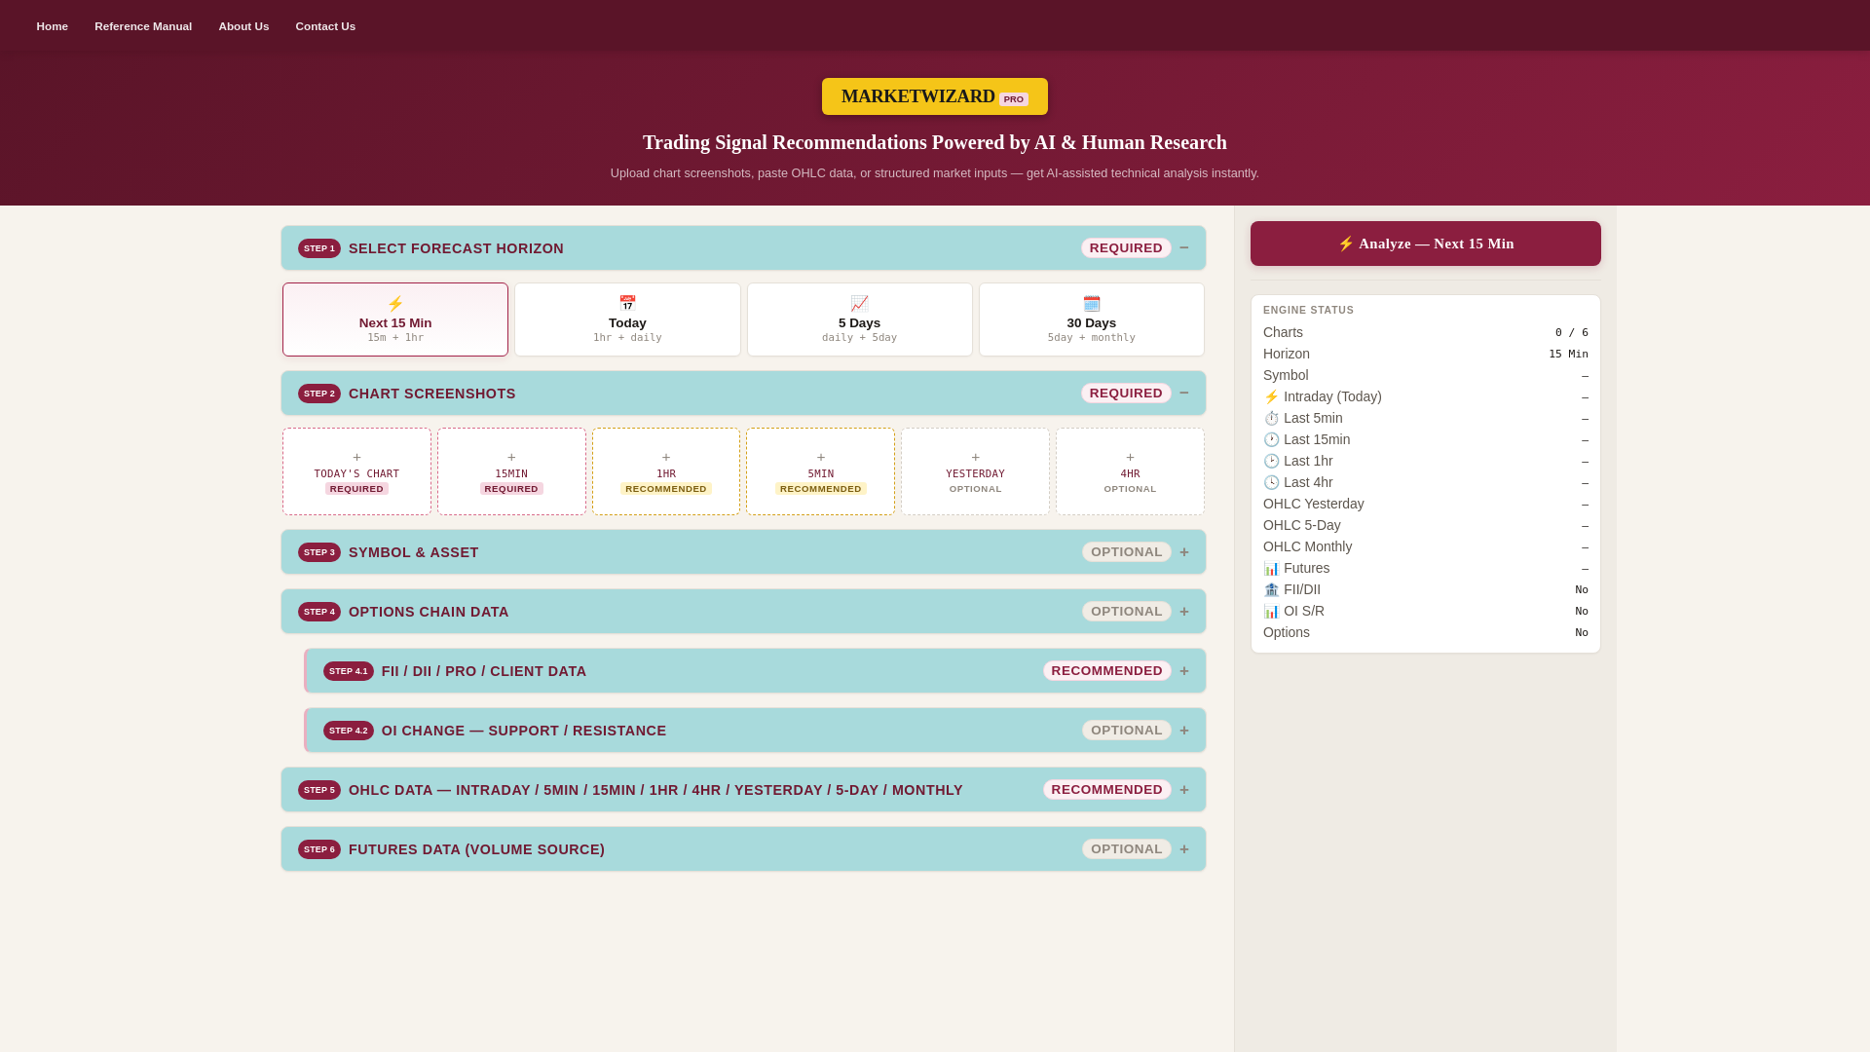Viewport: 1870px width, 1052px height.
Task: Click the FII/DII bank icon
Action: [x=1271, y=589]
